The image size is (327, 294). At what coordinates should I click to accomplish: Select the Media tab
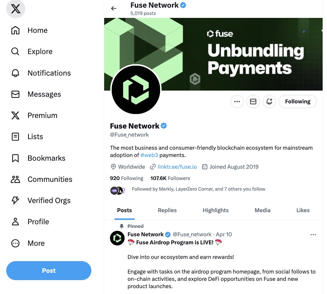click(262, 210)
